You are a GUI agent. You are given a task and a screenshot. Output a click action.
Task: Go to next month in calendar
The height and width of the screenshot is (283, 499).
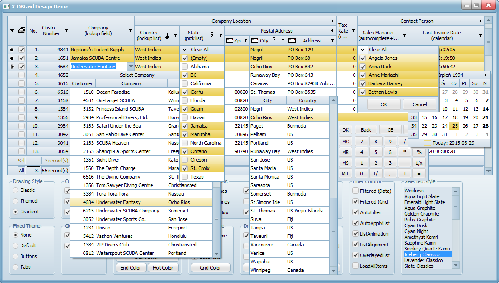pos(486,75)
